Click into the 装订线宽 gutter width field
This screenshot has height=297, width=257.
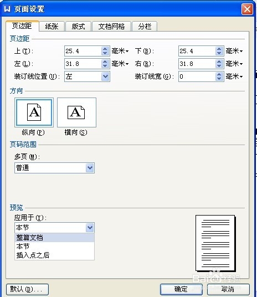pyautogui.click(x=197, y=76)
